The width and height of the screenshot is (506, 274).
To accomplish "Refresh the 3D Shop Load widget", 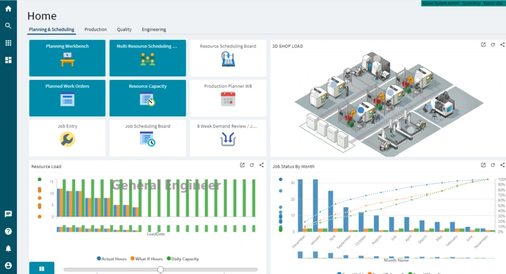I will pyautogui.click(x=493, y=45).
